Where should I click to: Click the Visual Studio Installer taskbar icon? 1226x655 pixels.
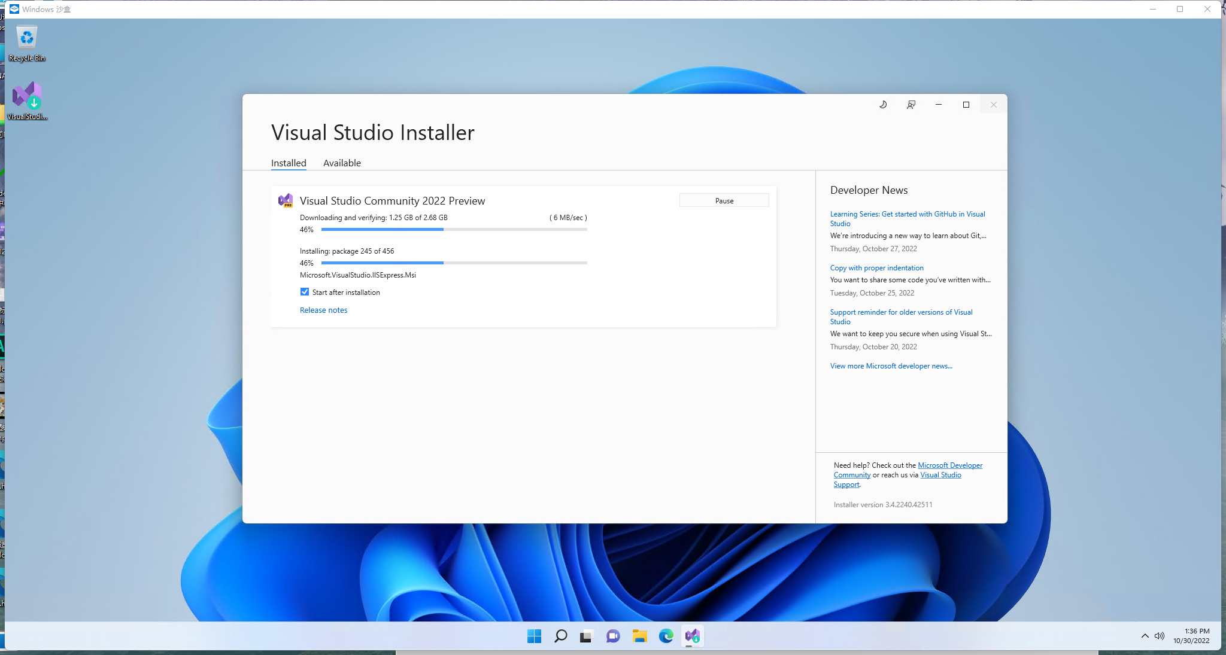(x=693, y=636)
